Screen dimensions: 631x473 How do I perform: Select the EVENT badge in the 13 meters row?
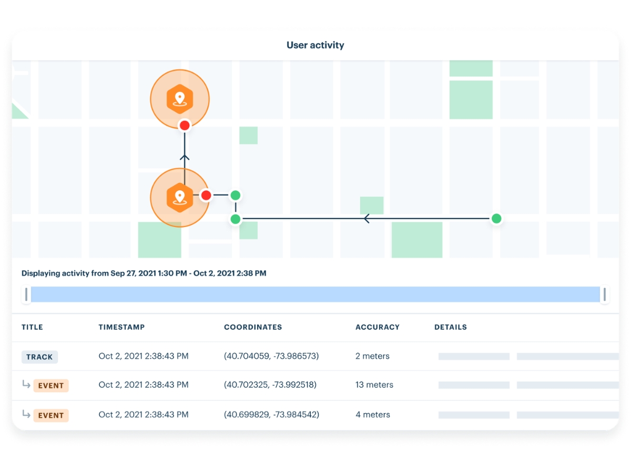click(51, 385)
